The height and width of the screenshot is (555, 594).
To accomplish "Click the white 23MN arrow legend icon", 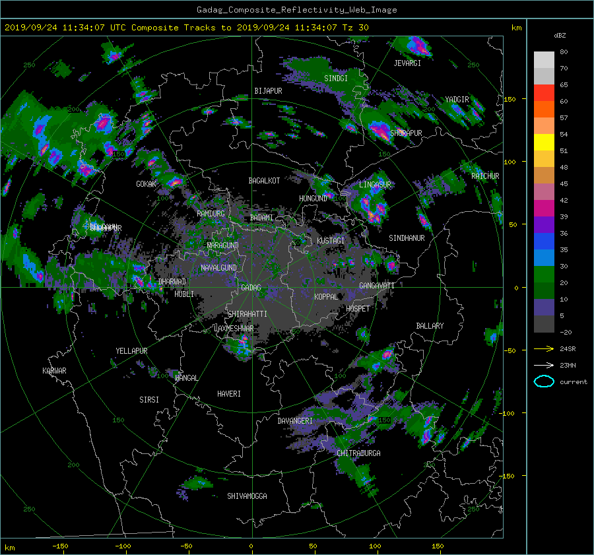I will tap(544, 365).
